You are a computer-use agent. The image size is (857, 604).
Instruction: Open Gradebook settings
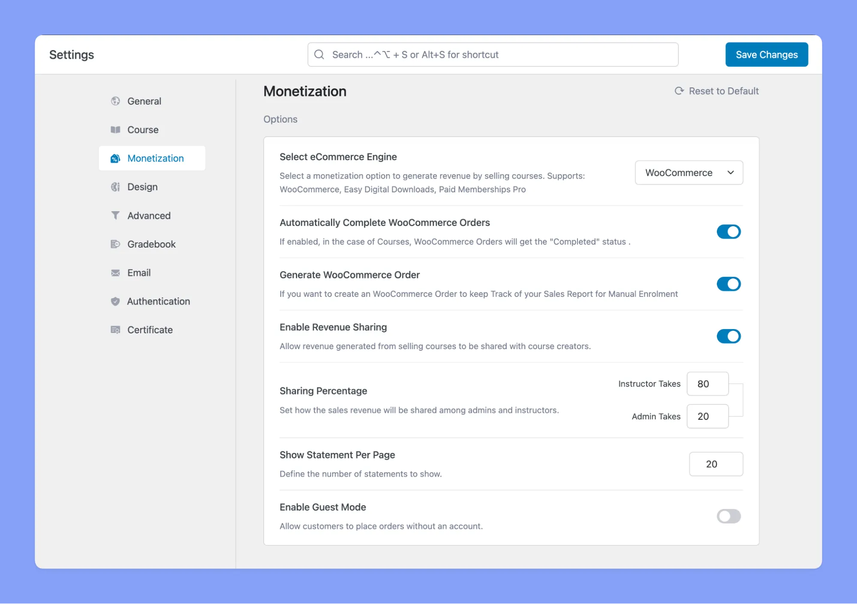(152, 244)
